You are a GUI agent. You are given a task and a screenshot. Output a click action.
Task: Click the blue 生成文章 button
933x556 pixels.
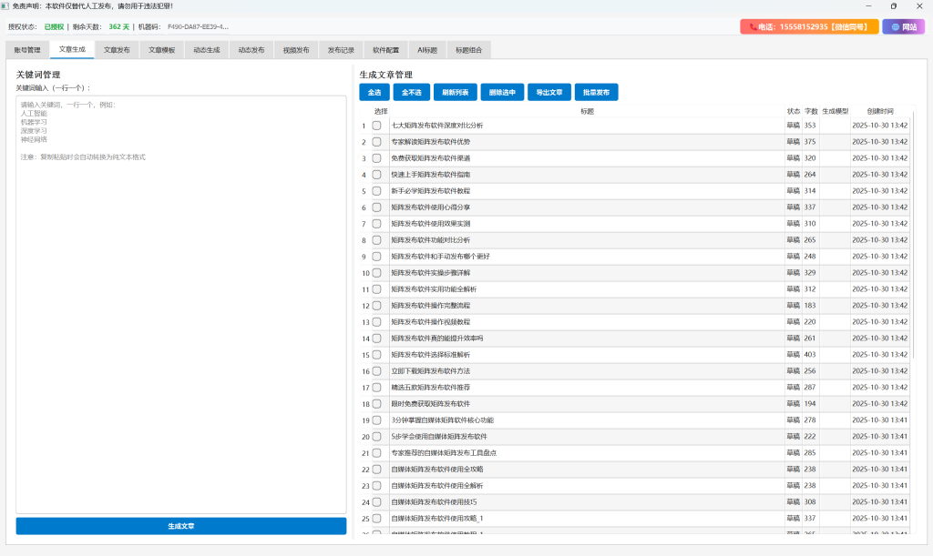pyautogui.click(x=180, y=526)
